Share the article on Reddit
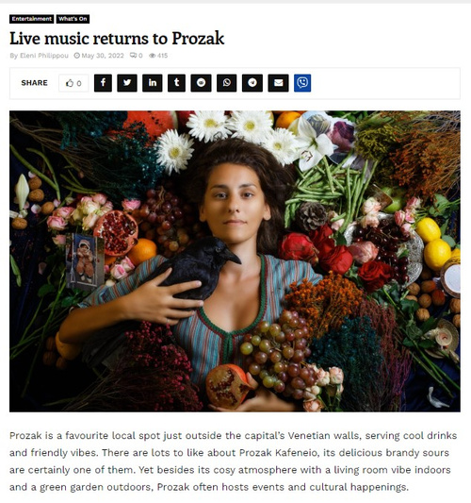The height and width of the screenshot is (503, 471). click(x=201, y=83)
